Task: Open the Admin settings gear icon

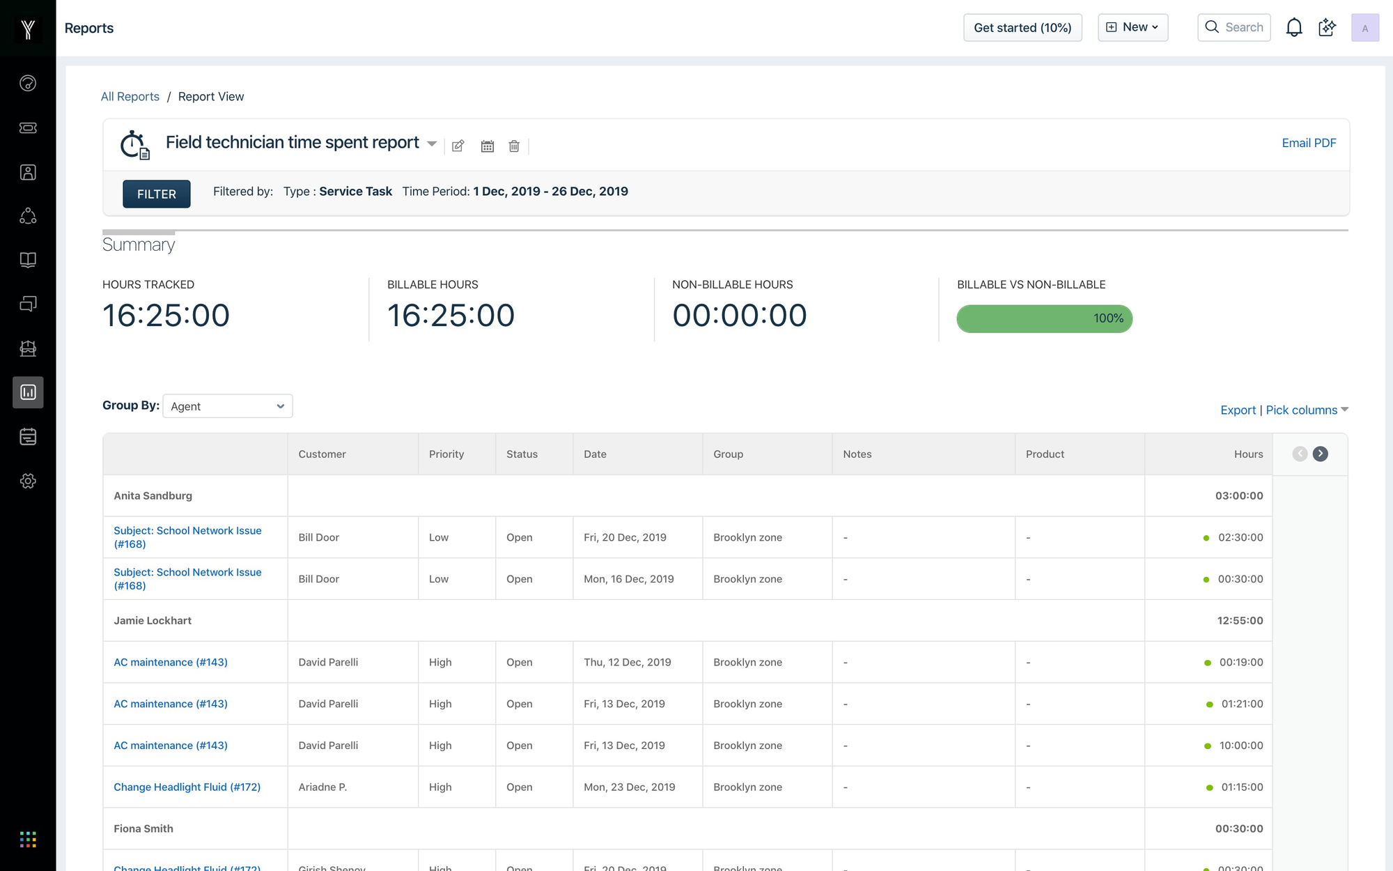Action: 28,481
